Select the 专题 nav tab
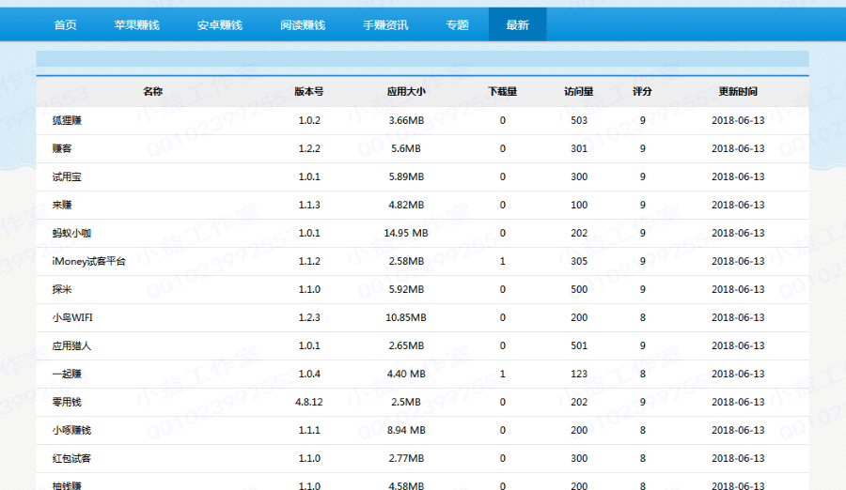The image size is (846, 490). point(457,24)
